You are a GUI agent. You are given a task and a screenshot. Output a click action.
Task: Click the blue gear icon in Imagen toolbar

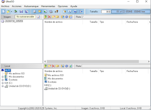[67, 17]
